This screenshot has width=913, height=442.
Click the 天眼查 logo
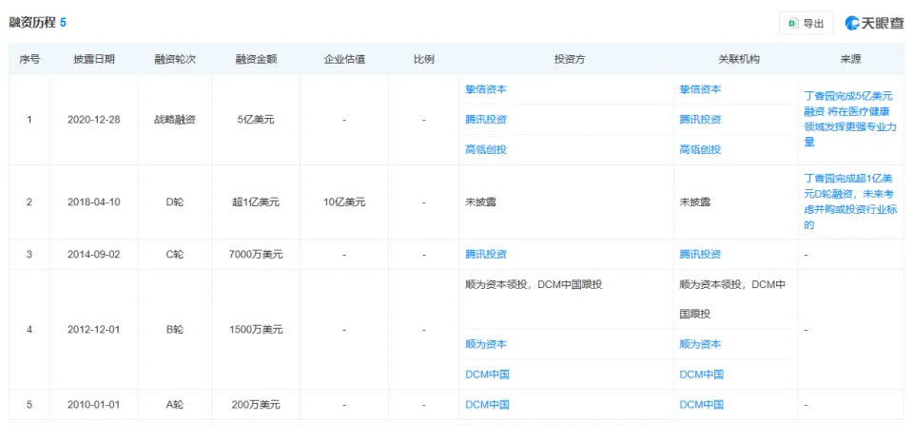875,23
